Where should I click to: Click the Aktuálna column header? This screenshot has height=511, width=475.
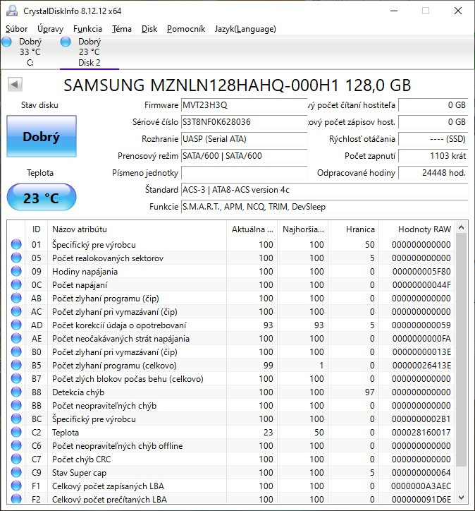point(252,229)
